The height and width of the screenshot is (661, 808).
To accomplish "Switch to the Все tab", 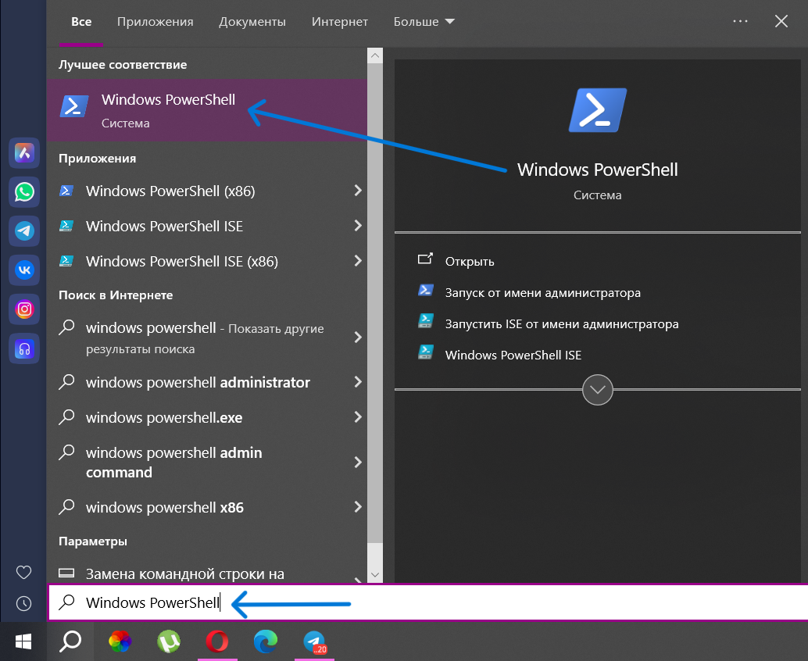I will pyautogui.click(x=81, y=22).
